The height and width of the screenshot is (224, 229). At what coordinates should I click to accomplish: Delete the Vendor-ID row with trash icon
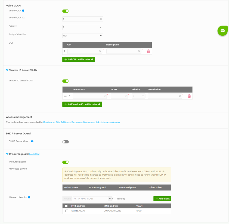[189, 96]
